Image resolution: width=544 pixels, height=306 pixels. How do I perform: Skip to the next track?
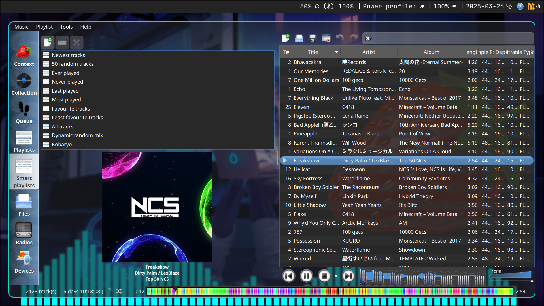click(x=348, y=276)
